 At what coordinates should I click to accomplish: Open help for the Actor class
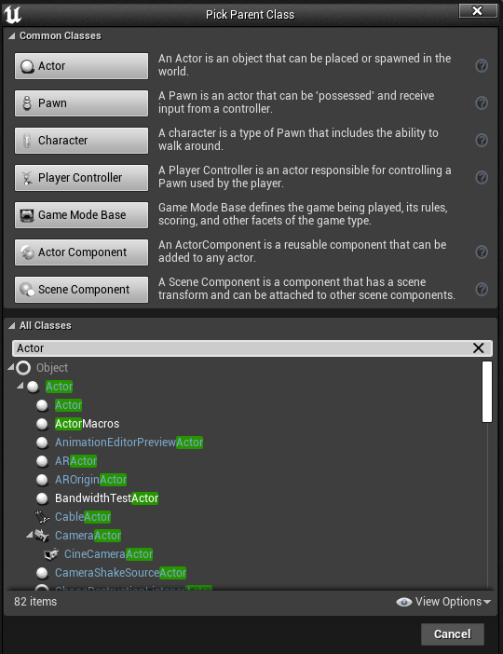(482, 66)
